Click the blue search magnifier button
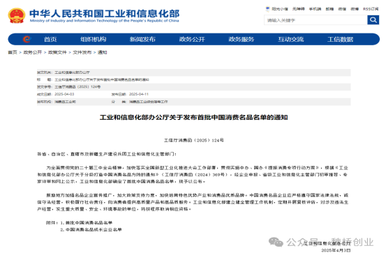The width and height of the screenshot is (386, 255). coord(373,20)
